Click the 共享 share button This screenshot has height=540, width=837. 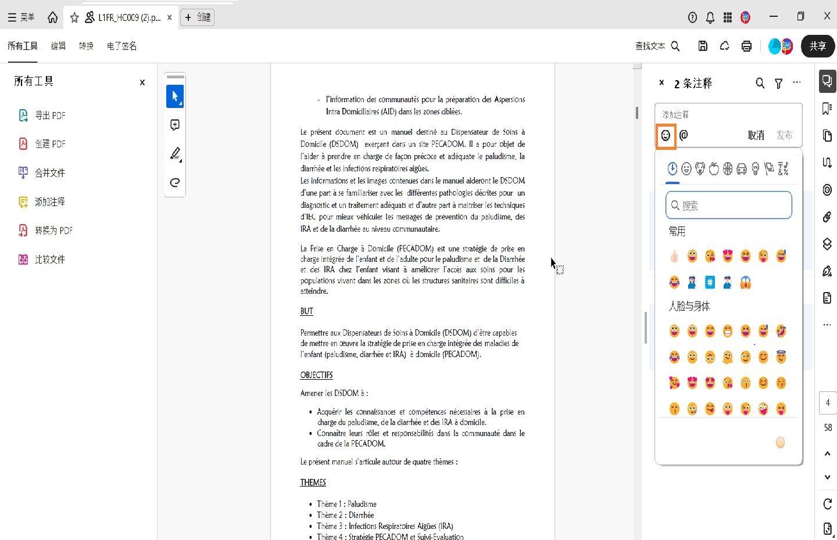click(818, 46)
